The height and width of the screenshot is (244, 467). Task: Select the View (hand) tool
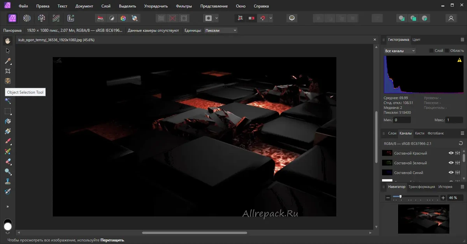click(x=7, y=41)
